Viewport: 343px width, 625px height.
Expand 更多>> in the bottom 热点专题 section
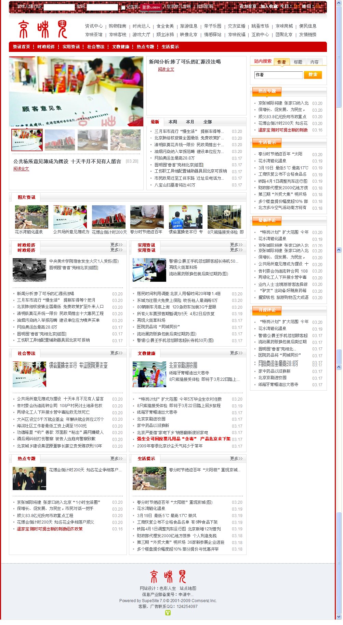[116, 459]
